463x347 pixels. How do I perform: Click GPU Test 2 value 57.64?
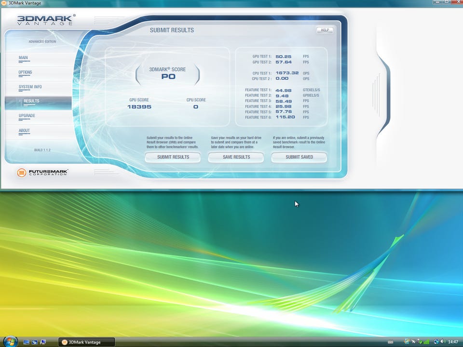[x=284, y=62]
